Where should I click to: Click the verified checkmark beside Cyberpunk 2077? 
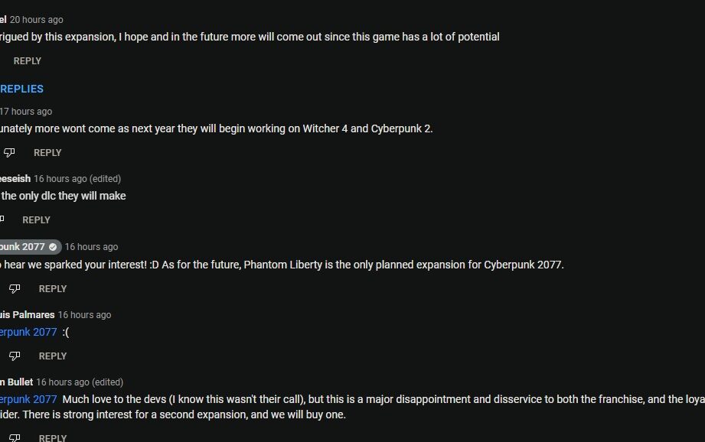[x=53, y=247]
